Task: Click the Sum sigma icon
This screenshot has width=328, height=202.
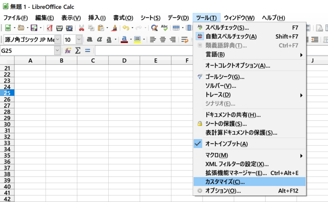Action: [77, 50]
